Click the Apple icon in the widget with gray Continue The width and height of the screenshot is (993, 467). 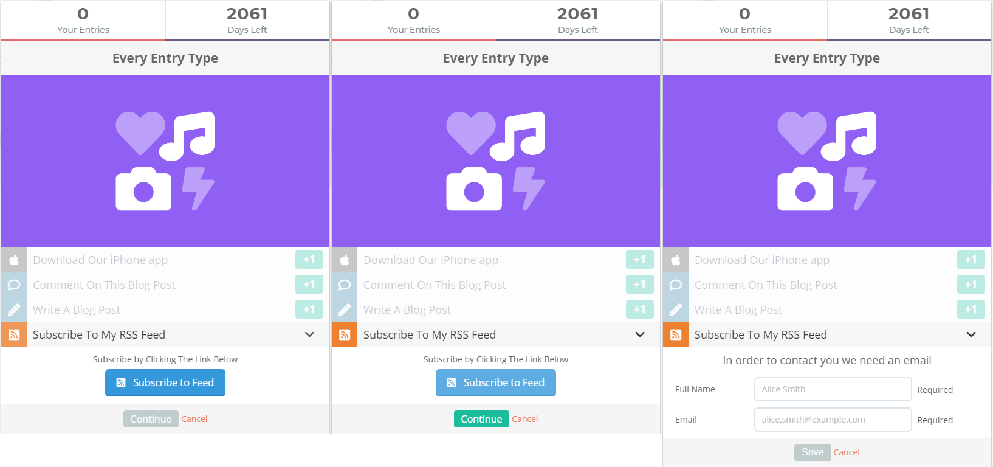coord(14,260)
